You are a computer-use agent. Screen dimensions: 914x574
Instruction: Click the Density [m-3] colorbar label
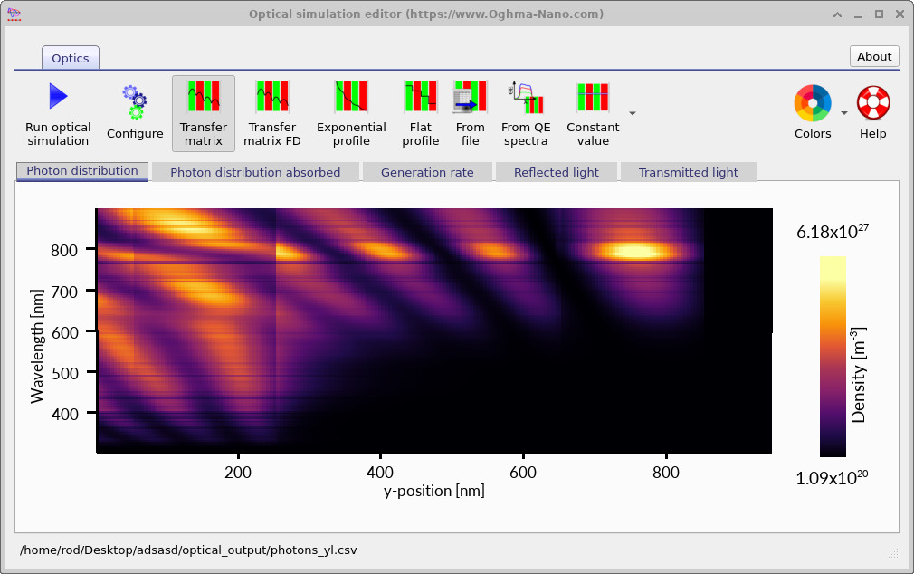point(858,375)
